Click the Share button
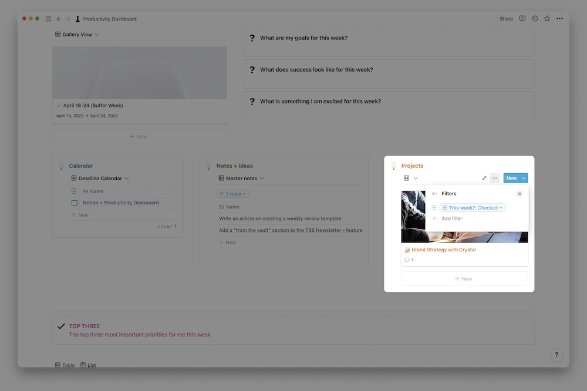 pos(506,19)
